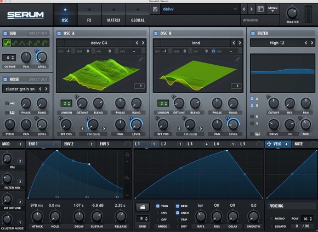Switch to the MATRIX tab
This screenshot has height=232, width=318.
click(x=113, y=15)
